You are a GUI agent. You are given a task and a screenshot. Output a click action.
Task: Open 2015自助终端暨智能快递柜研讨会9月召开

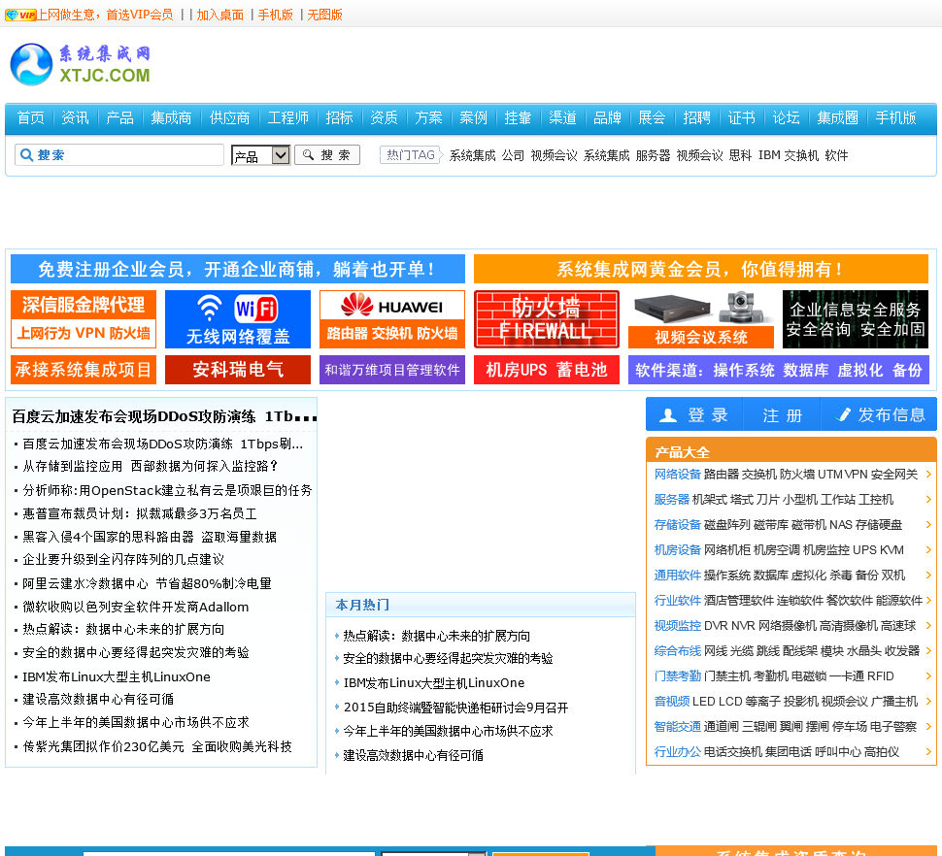(x=456, y=708)
